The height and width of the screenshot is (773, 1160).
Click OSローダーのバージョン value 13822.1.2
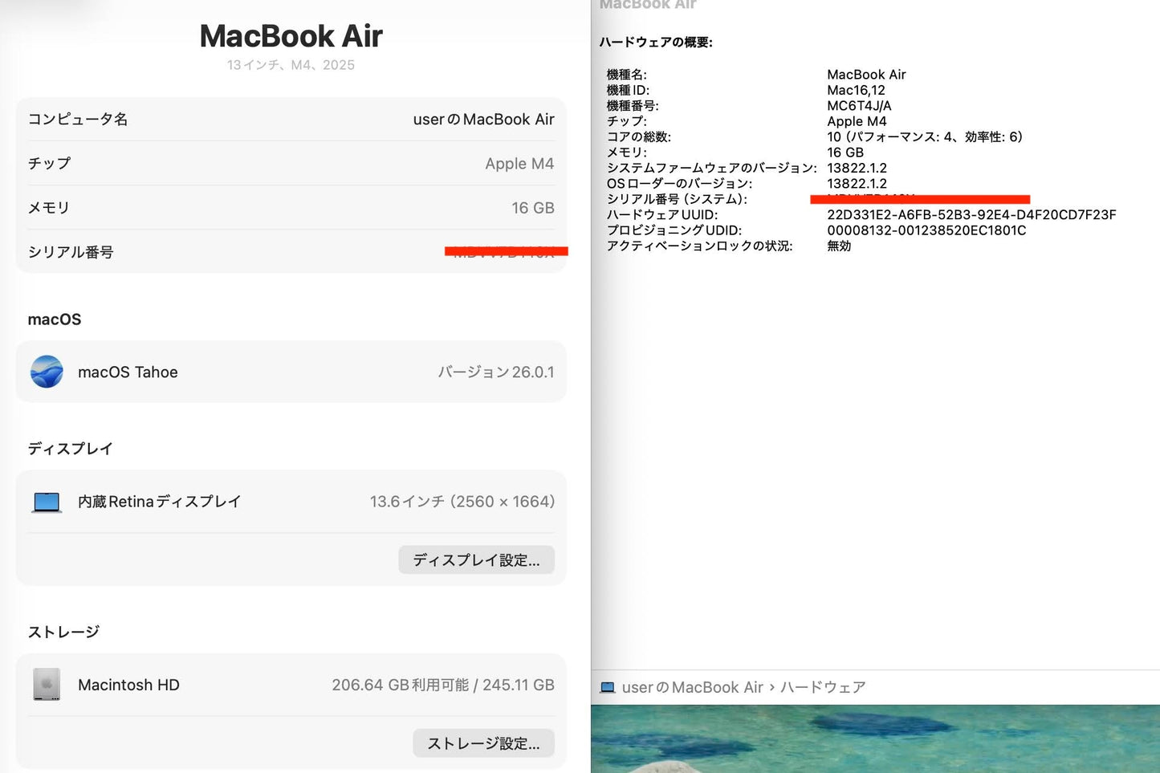tap(857, 184)
